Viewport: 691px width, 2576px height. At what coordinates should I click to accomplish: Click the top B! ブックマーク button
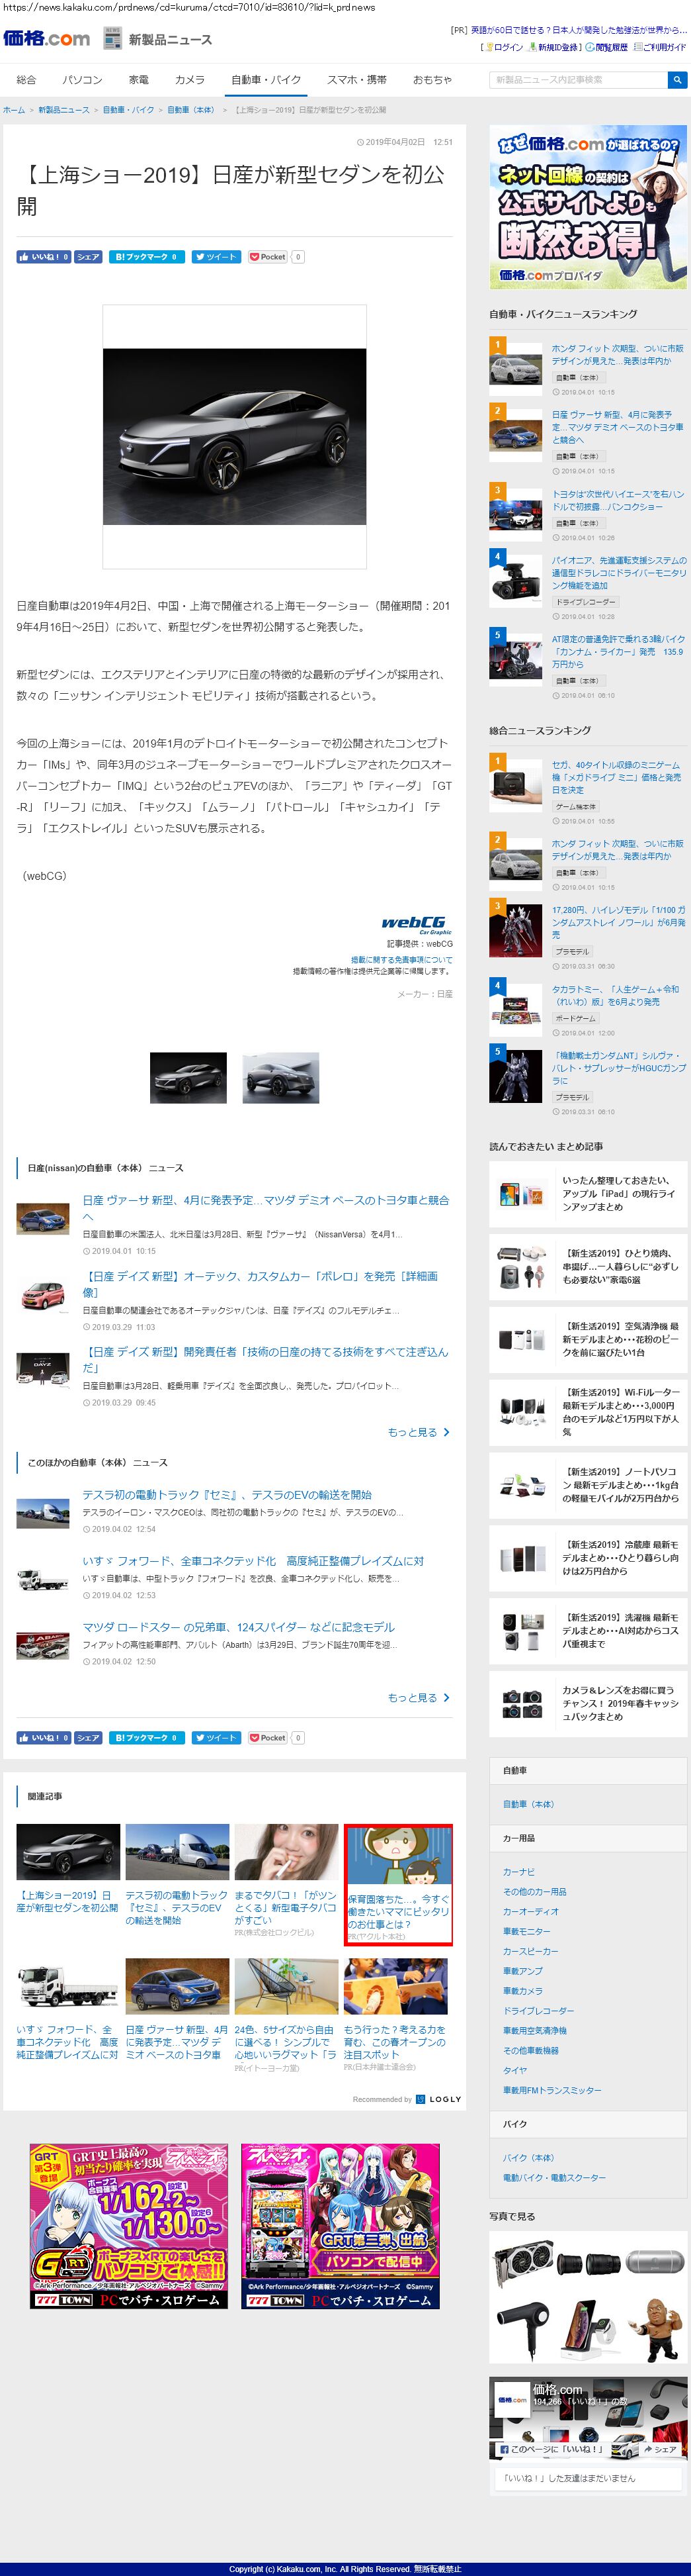click(x=145, y=257)
